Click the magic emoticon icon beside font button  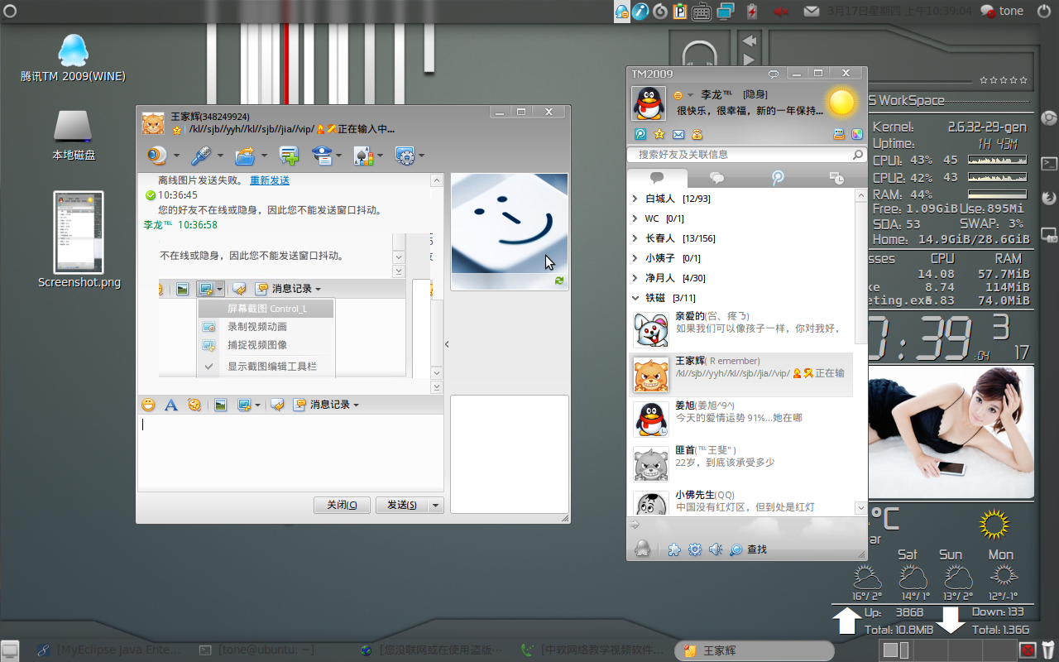point(194,405)
